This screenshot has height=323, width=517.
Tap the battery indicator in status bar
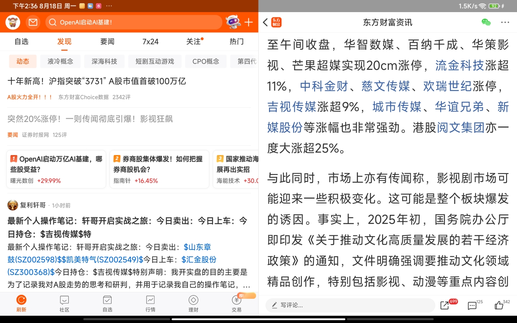point(495,6)
